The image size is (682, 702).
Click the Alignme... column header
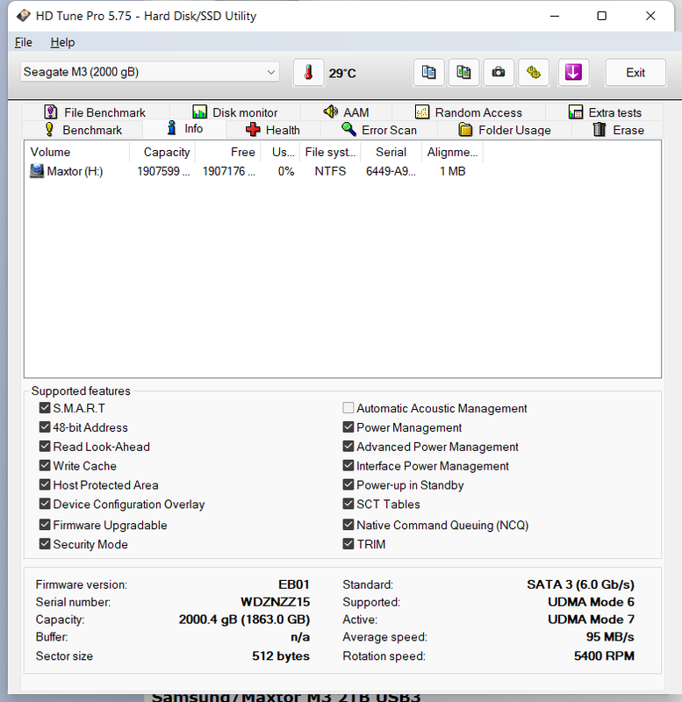tap(452, 152)
